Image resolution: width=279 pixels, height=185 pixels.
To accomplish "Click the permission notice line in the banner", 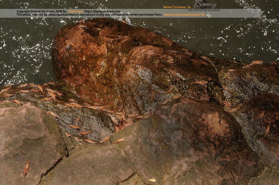I will pos(89,14).
